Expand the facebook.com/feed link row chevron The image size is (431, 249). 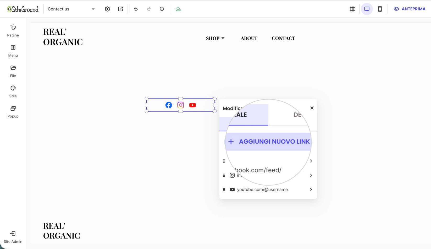coord(311,161)
